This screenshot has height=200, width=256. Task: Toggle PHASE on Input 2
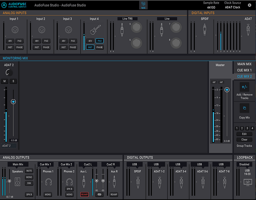46,47
